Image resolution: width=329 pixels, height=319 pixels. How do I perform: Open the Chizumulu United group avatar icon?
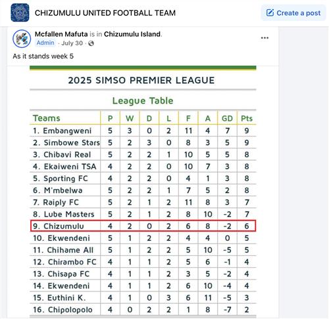tap(20, 12)
